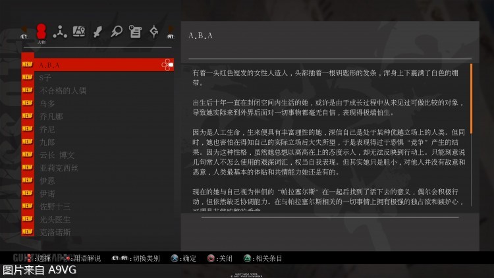Click the paragraph starting 出生后十年
This screenshot has width=494, height=278.
point(327,107)
